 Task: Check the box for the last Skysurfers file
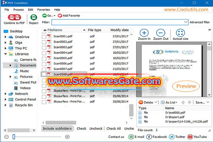point(44,102)
